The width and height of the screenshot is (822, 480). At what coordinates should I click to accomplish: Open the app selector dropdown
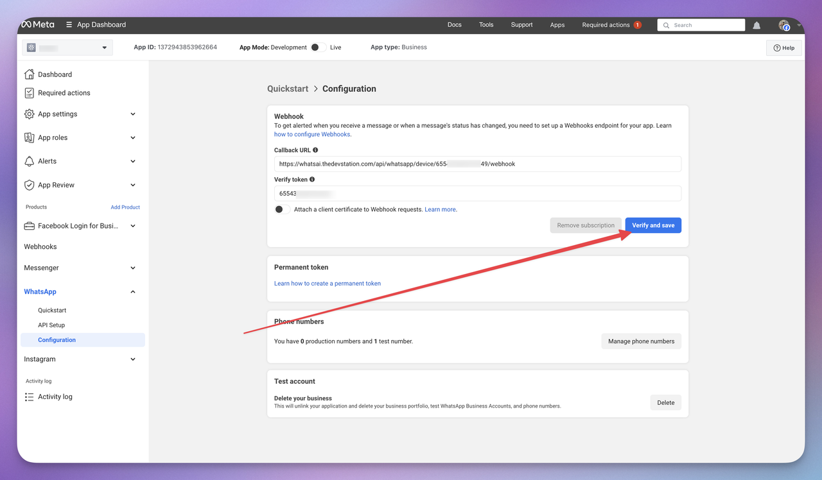[67, 47]
